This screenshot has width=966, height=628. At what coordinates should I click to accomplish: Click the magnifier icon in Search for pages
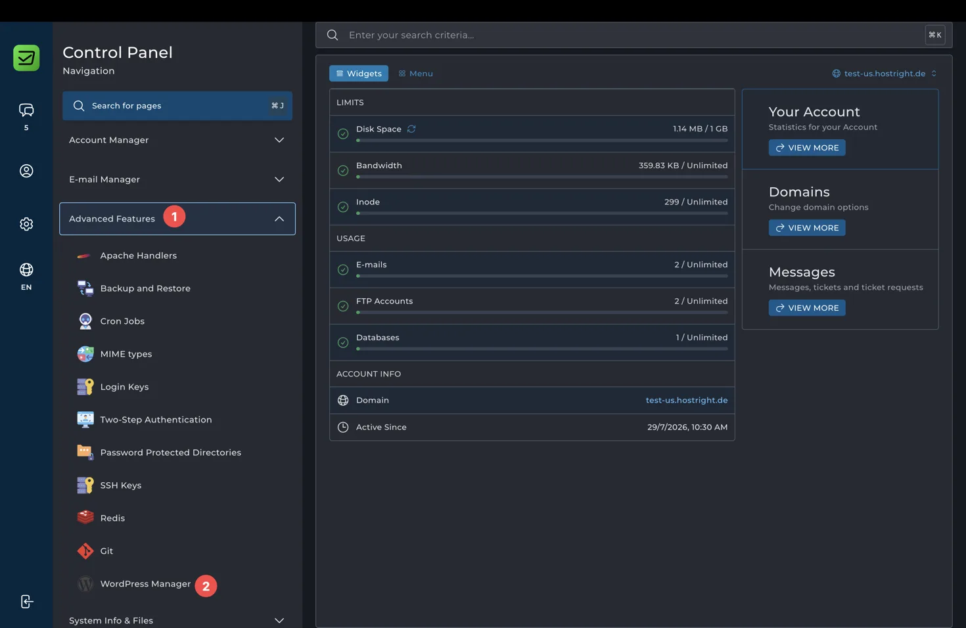coord(79,106)
